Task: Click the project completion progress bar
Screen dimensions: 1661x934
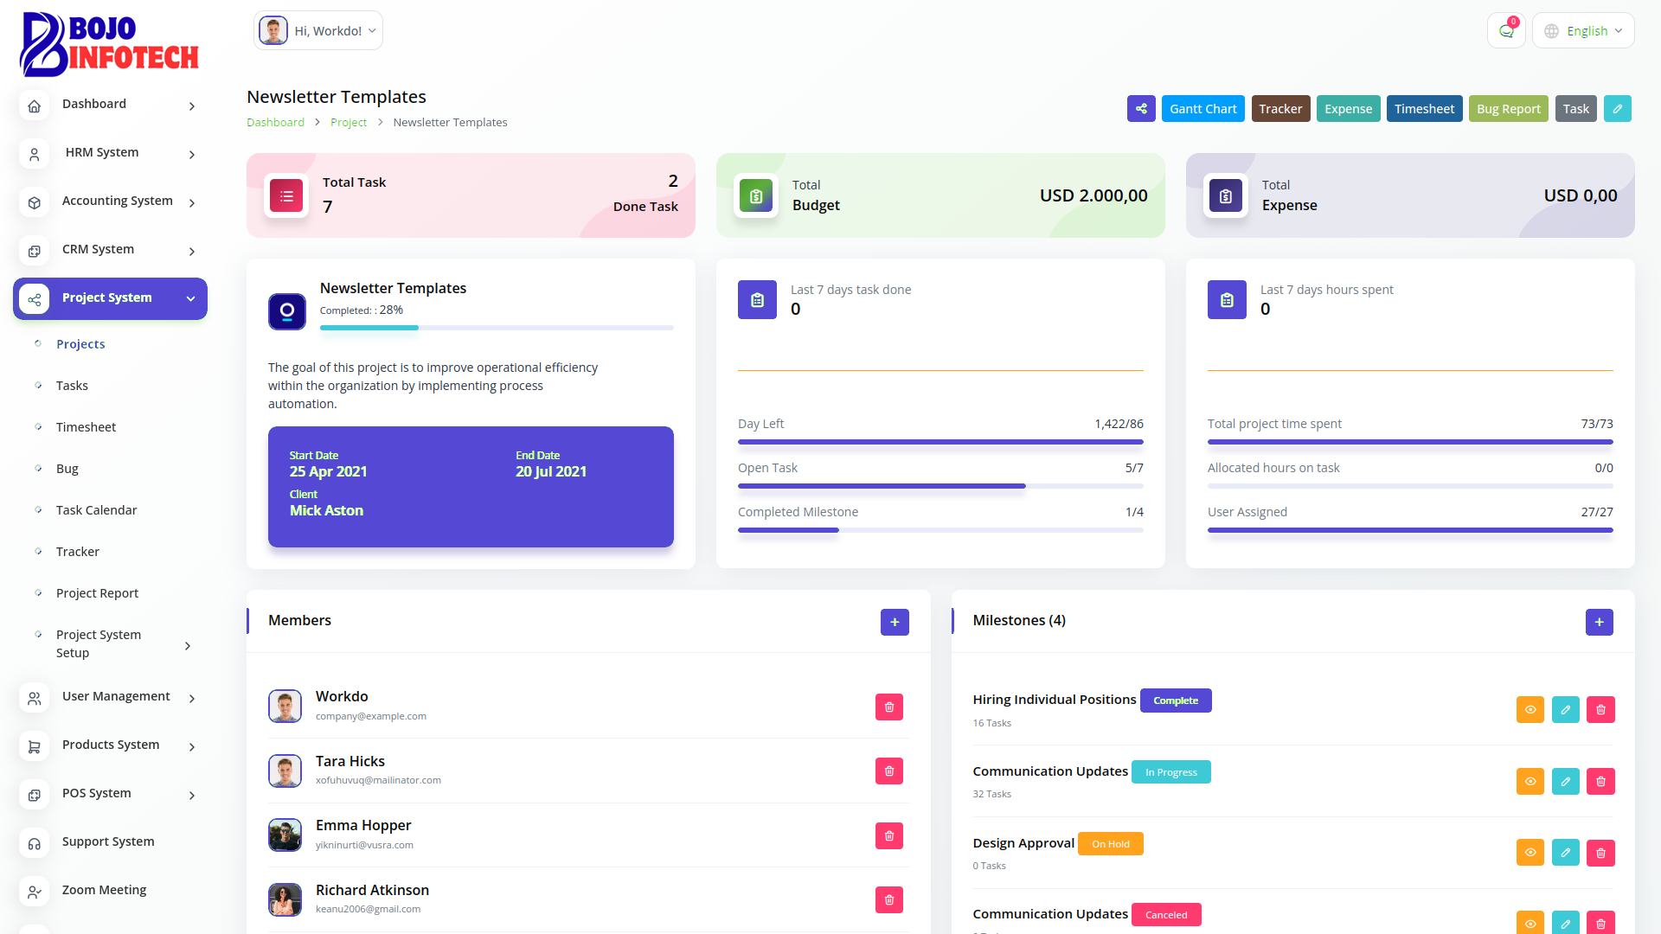Action: [x=497, y=328]
